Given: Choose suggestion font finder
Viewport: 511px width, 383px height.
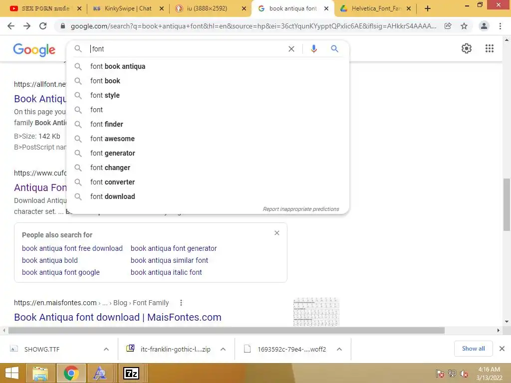Looking at the screenshot, I should tap(208, 124).
